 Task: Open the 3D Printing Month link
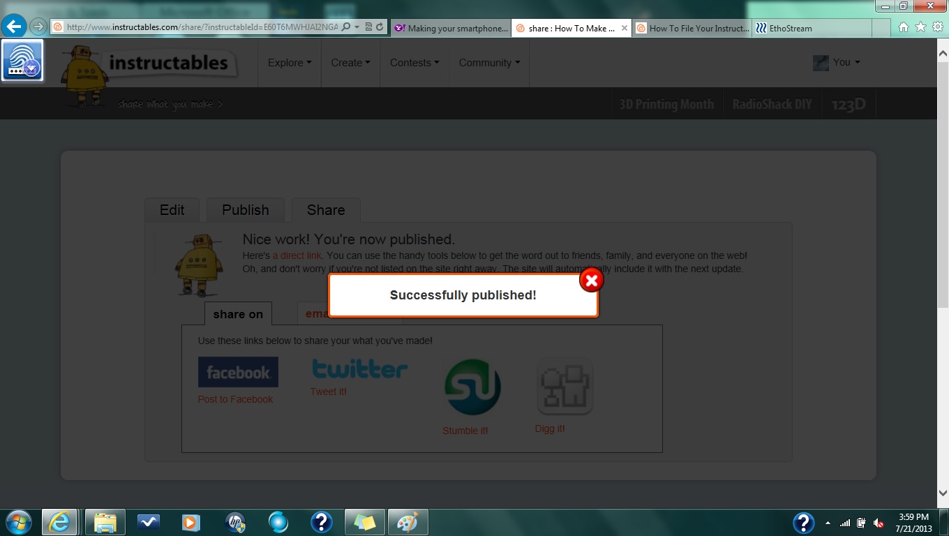pos(666,104)
